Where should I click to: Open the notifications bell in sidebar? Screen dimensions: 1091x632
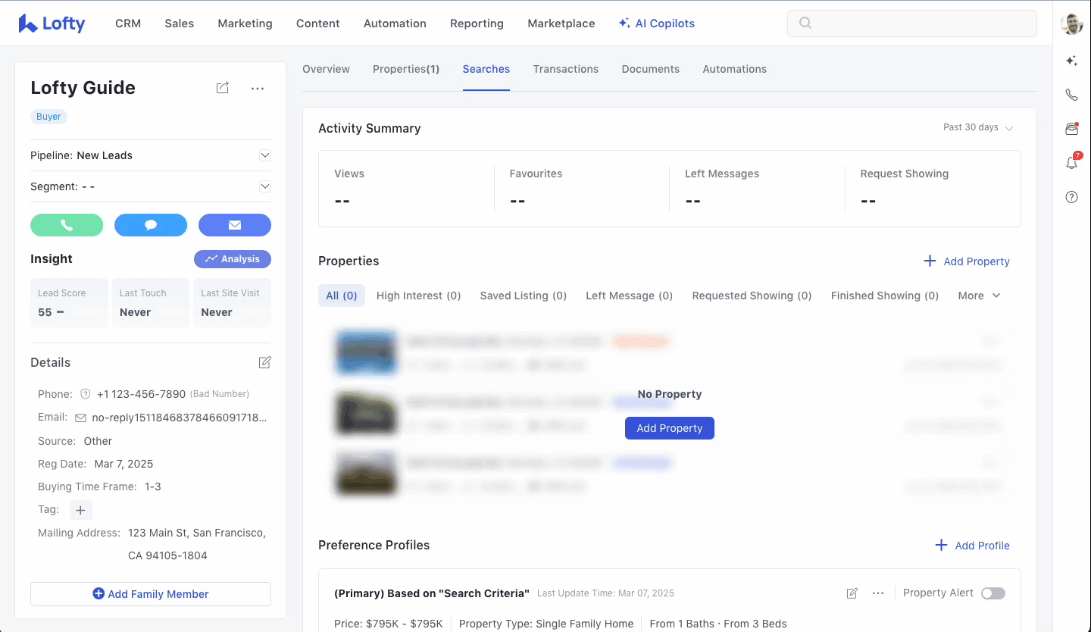click(x=1071, y=163)
